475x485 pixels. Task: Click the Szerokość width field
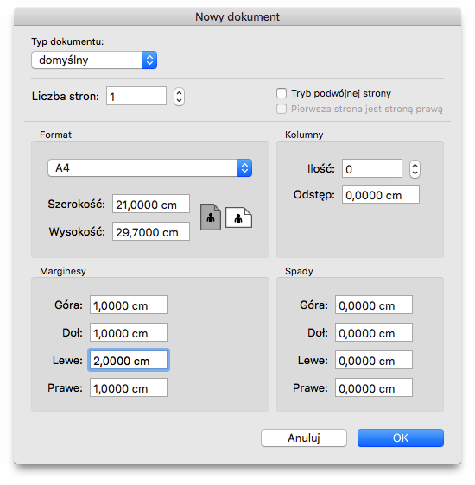(x=151, y=204)
